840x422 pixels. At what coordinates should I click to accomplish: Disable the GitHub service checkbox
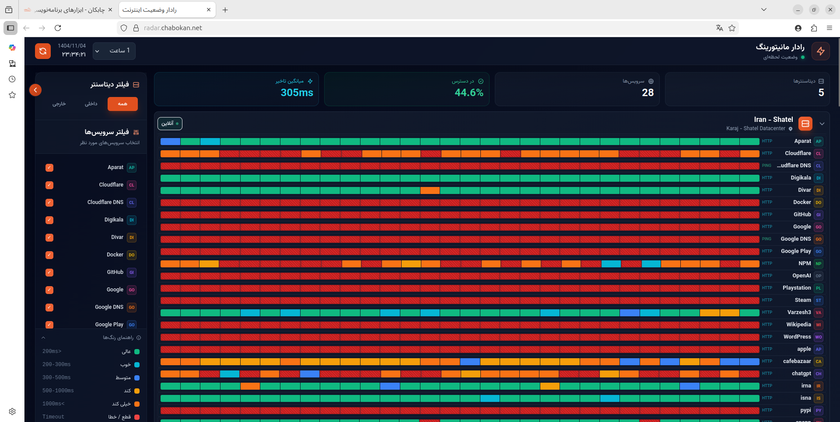click(49, 273)
